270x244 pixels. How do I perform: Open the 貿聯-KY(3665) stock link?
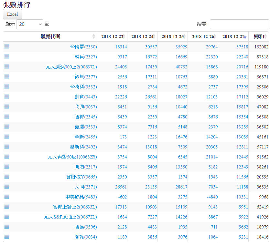coord(81,177)
